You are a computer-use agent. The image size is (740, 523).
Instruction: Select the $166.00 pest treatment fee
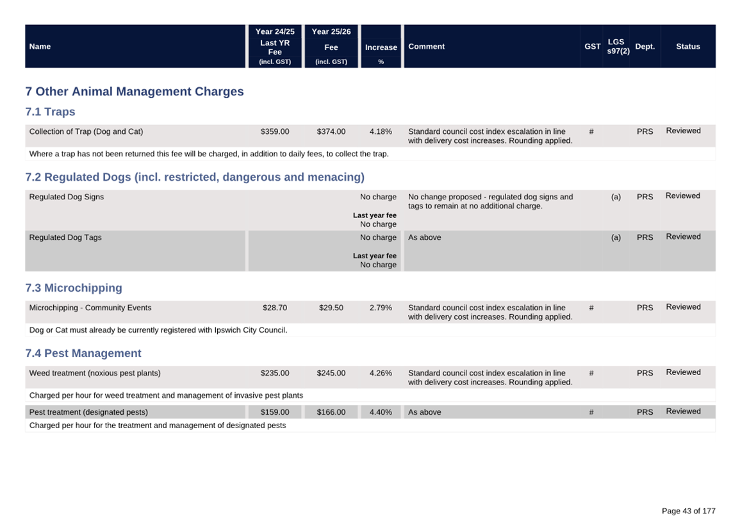click(x=331, y=412)
